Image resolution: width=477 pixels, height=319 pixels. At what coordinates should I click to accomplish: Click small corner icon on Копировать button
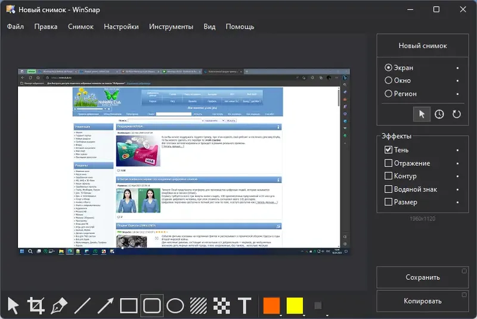point(464,295)
